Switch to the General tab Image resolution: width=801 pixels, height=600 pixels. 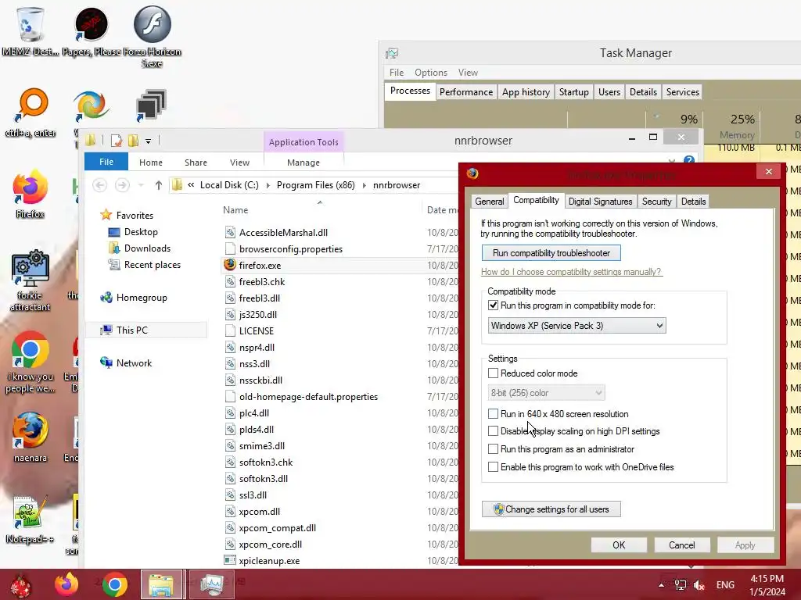coord(490,202)
